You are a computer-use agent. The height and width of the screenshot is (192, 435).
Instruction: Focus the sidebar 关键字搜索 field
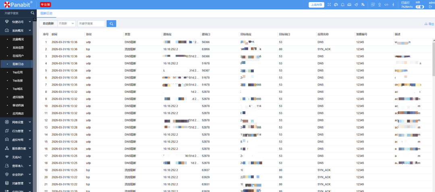coord(15,13)
